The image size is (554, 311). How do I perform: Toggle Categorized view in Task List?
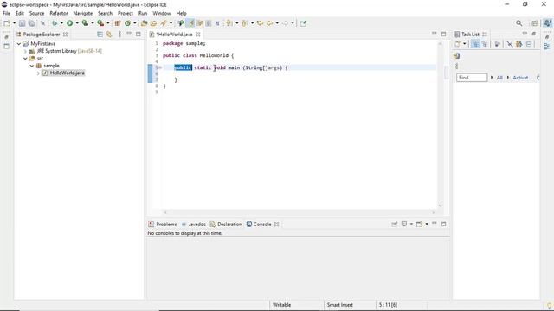pyautogui.click(x=475, y=44)
